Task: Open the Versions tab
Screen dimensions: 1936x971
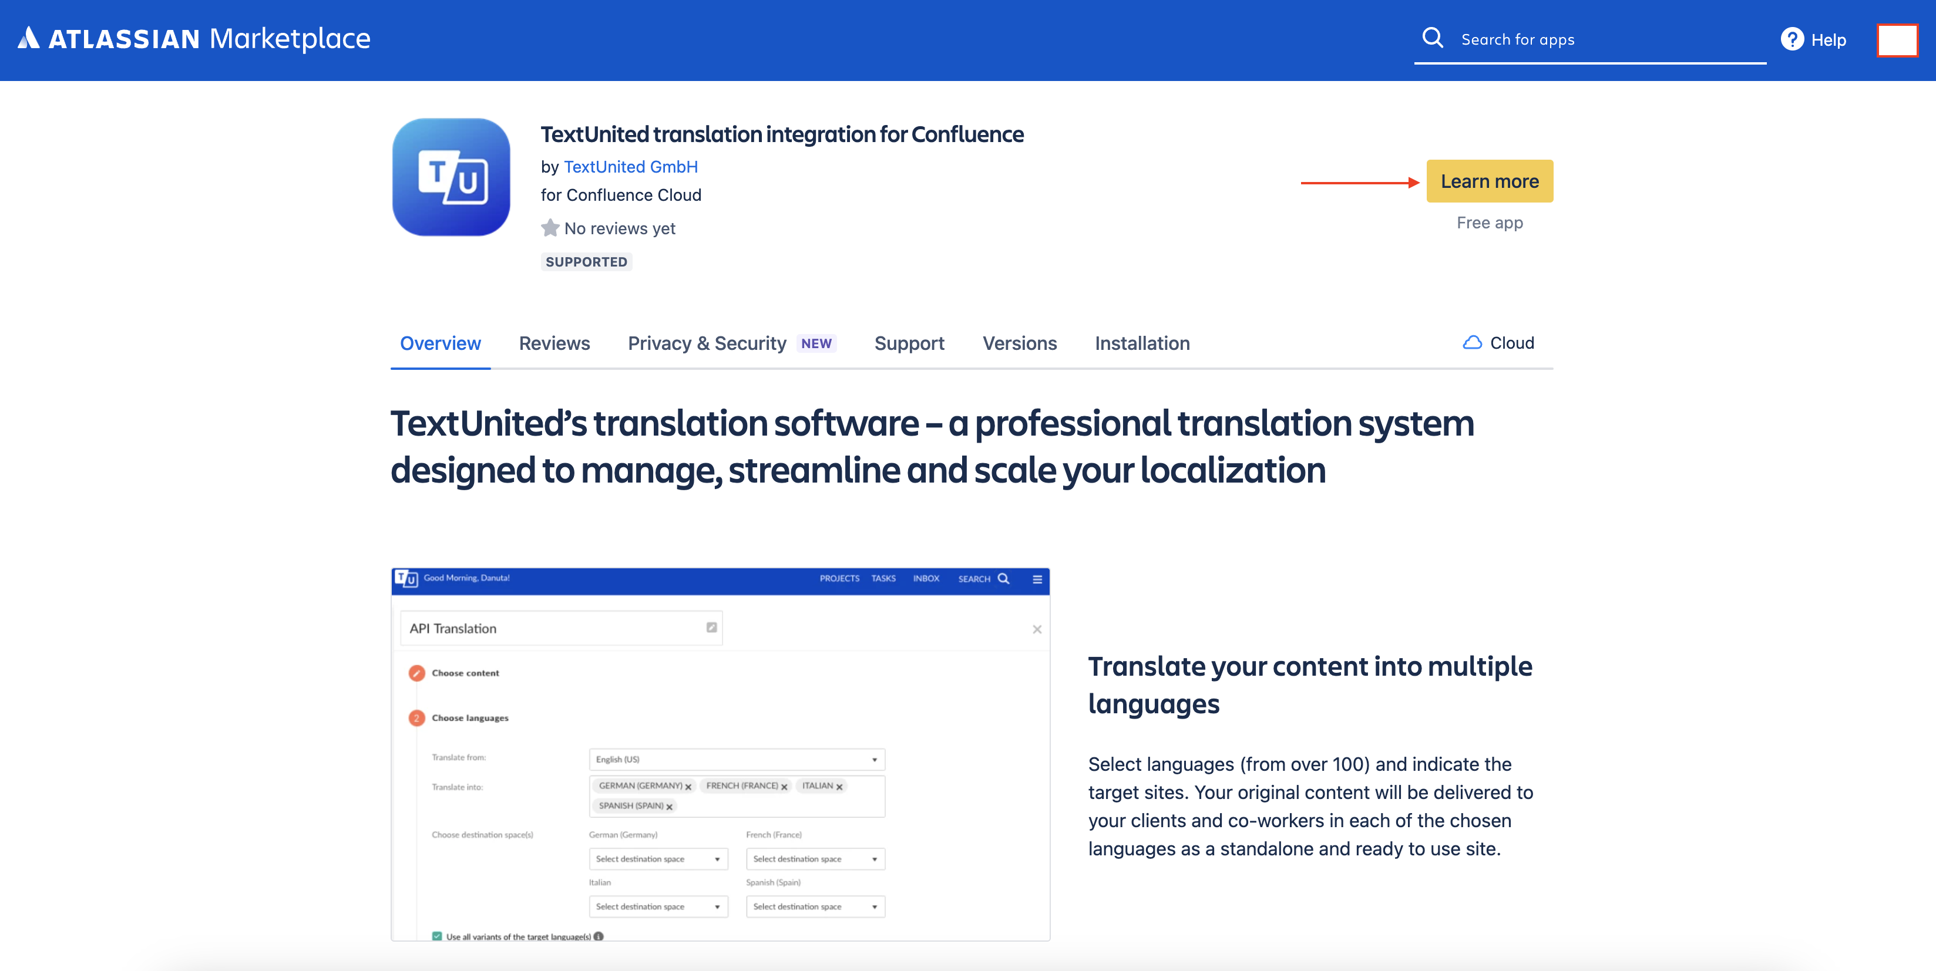Action: (1019, 343)
